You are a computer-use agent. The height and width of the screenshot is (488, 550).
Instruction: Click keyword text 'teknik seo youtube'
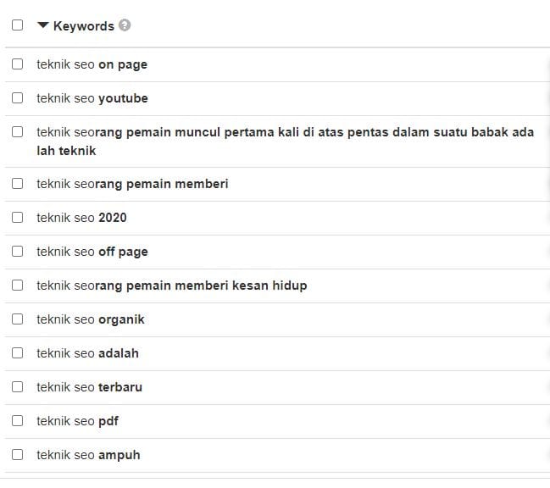tap(92, 98)
